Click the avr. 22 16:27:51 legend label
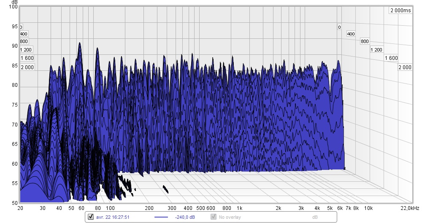 [113, 217]
